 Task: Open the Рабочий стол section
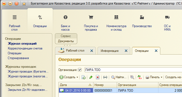15,23
